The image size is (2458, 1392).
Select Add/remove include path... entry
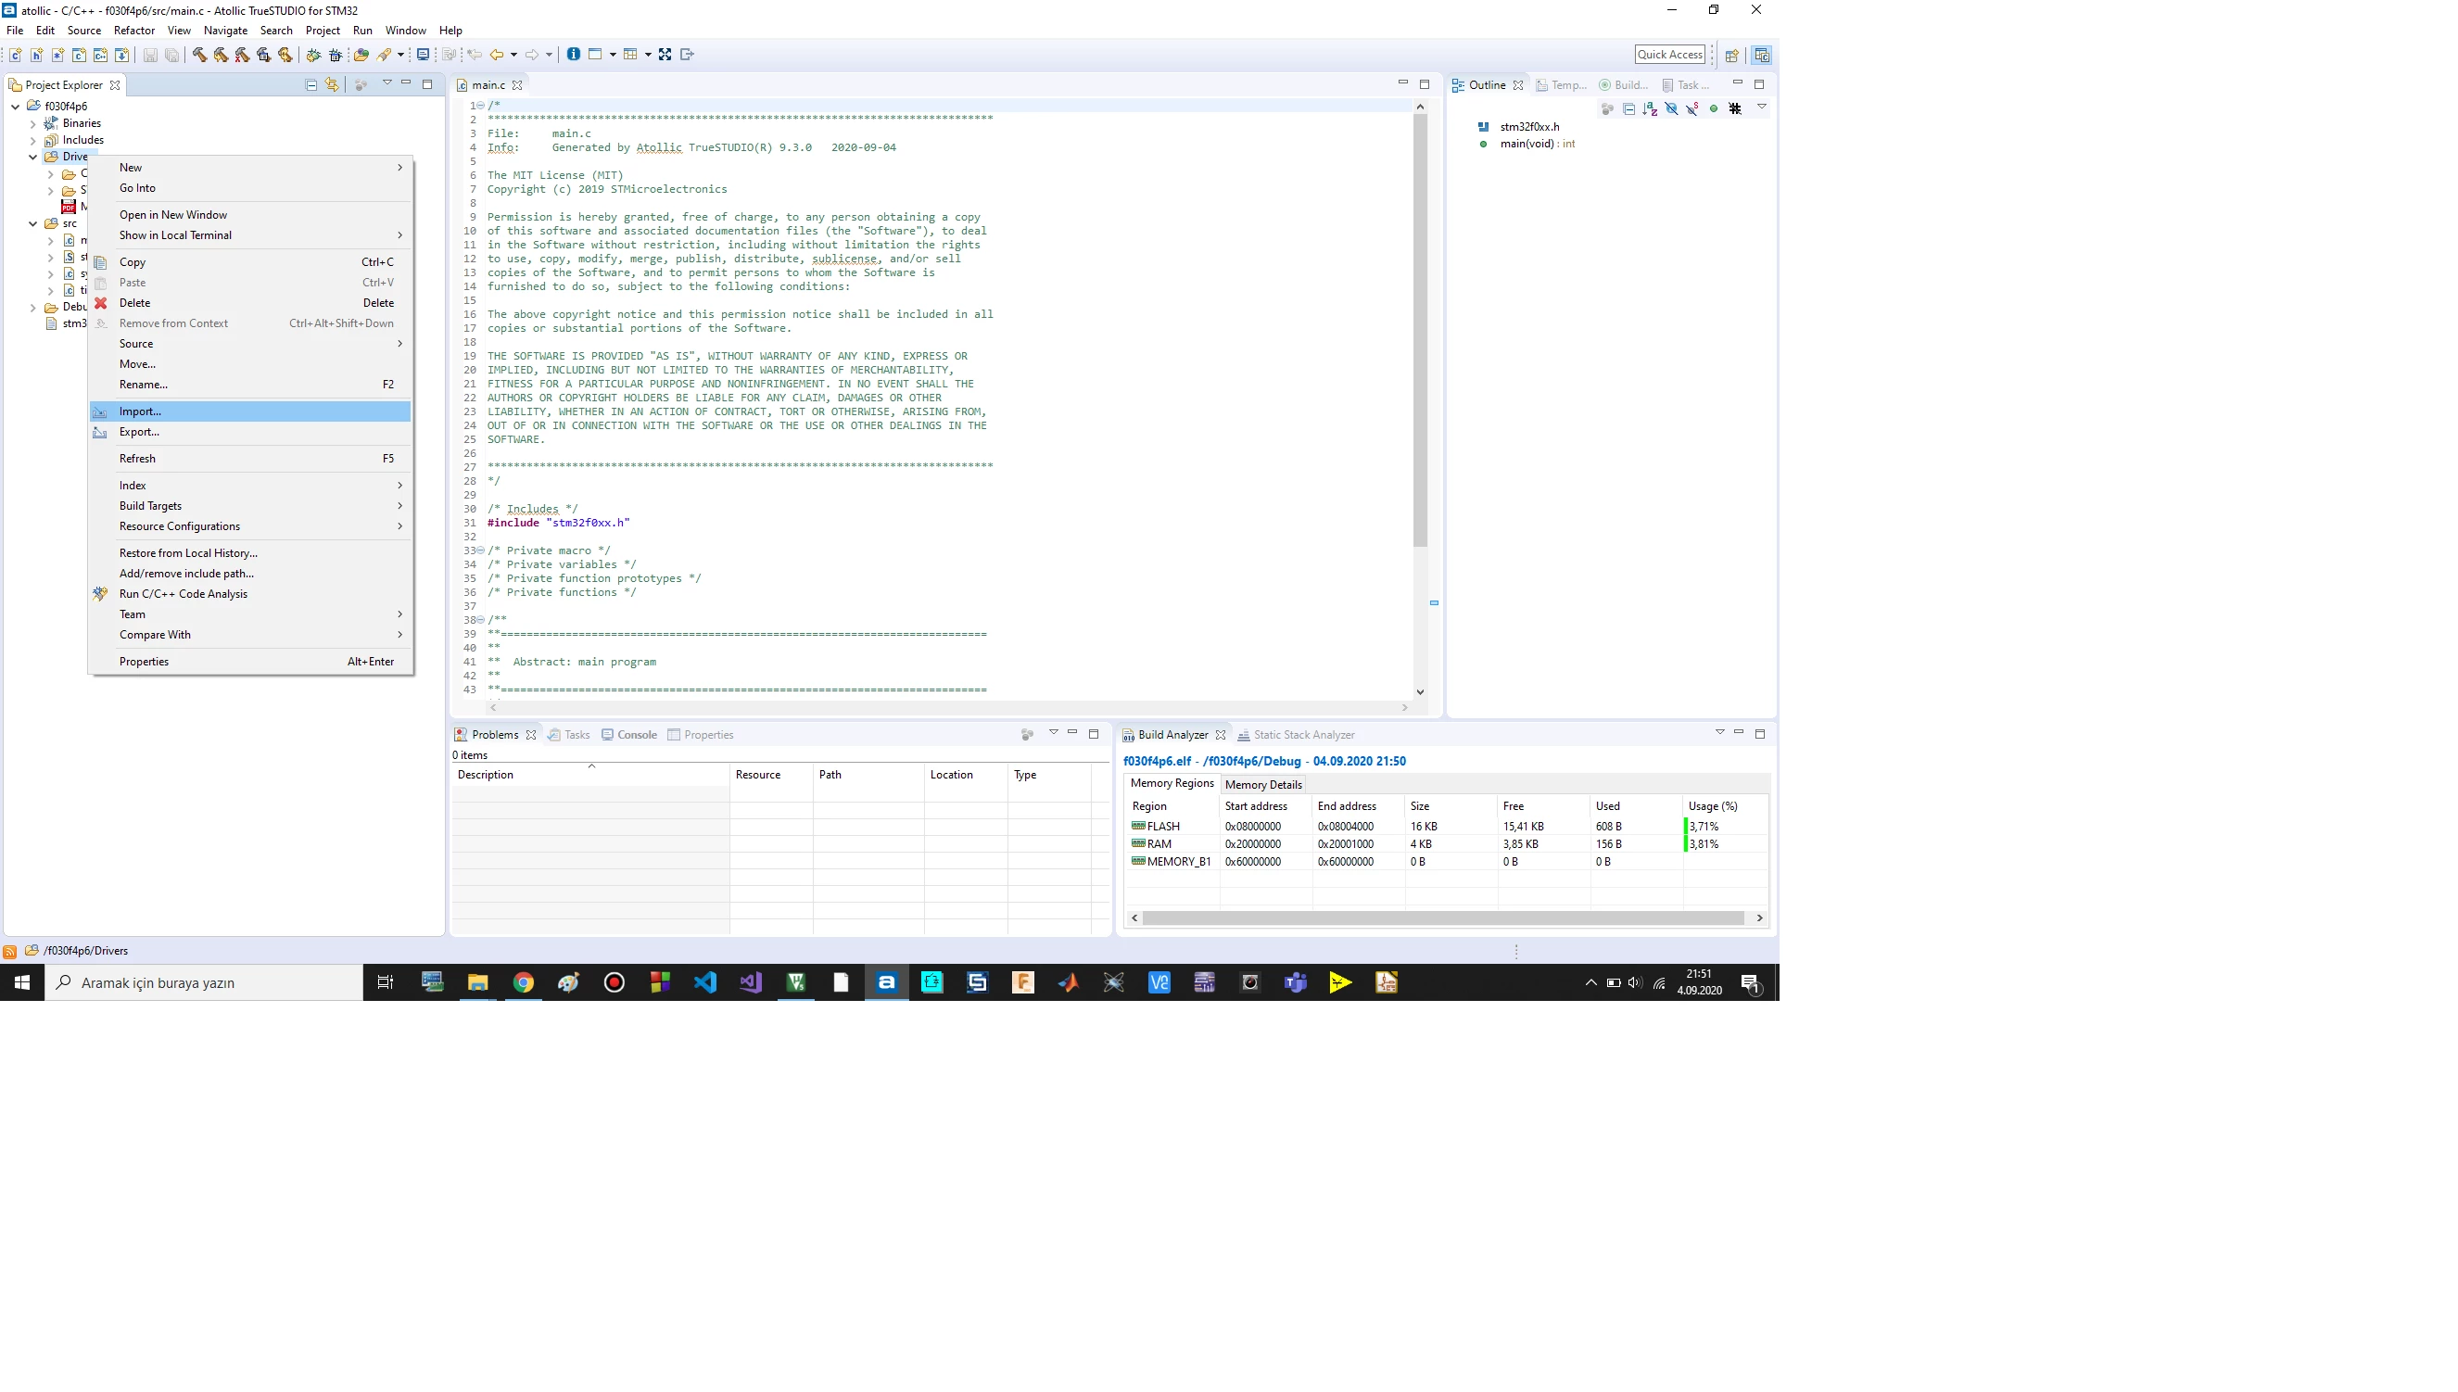(x=250, y=574)
